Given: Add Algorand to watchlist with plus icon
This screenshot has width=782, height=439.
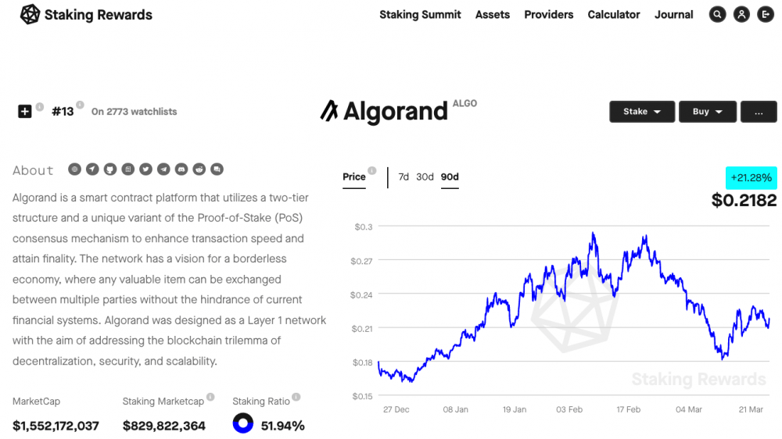Looking at the screenshot, I should pos(24,111).
